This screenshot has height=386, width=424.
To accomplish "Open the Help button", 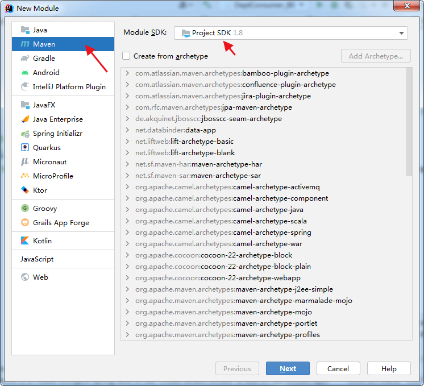I will coord(389,368).
